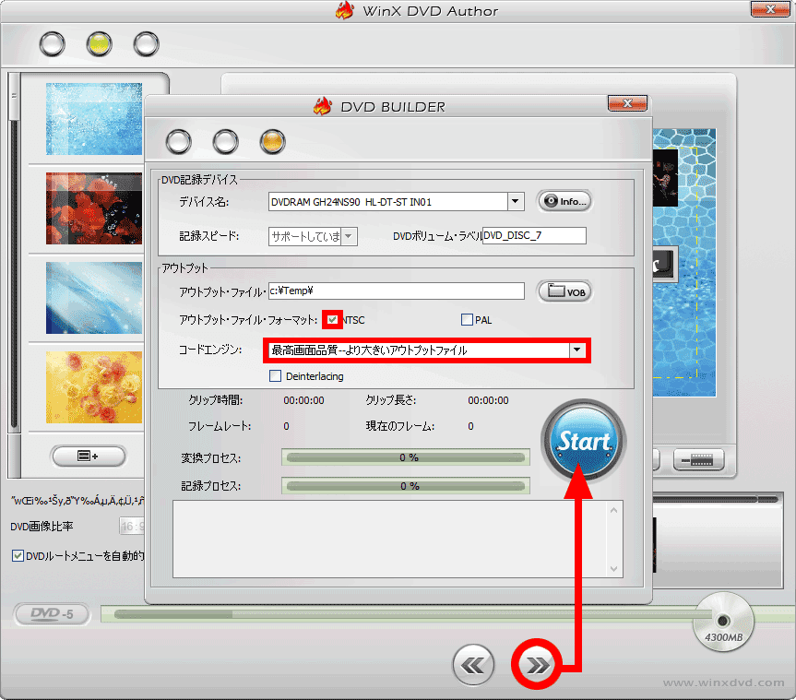Click the blue Start burn button
Viewport: 796px width, 700px height.
[x=583, y=441]
